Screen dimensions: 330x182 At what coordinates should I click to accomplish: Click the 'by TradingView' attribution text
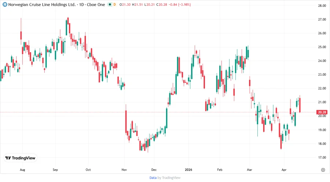pyautogui.click(x=169, y=178)
